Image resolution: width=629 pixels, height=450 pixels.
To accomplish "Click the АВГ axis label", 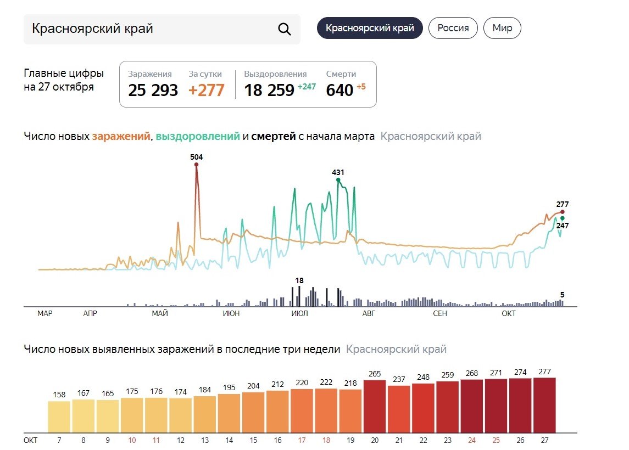I will pyautogui.click(x=369, y=313).
